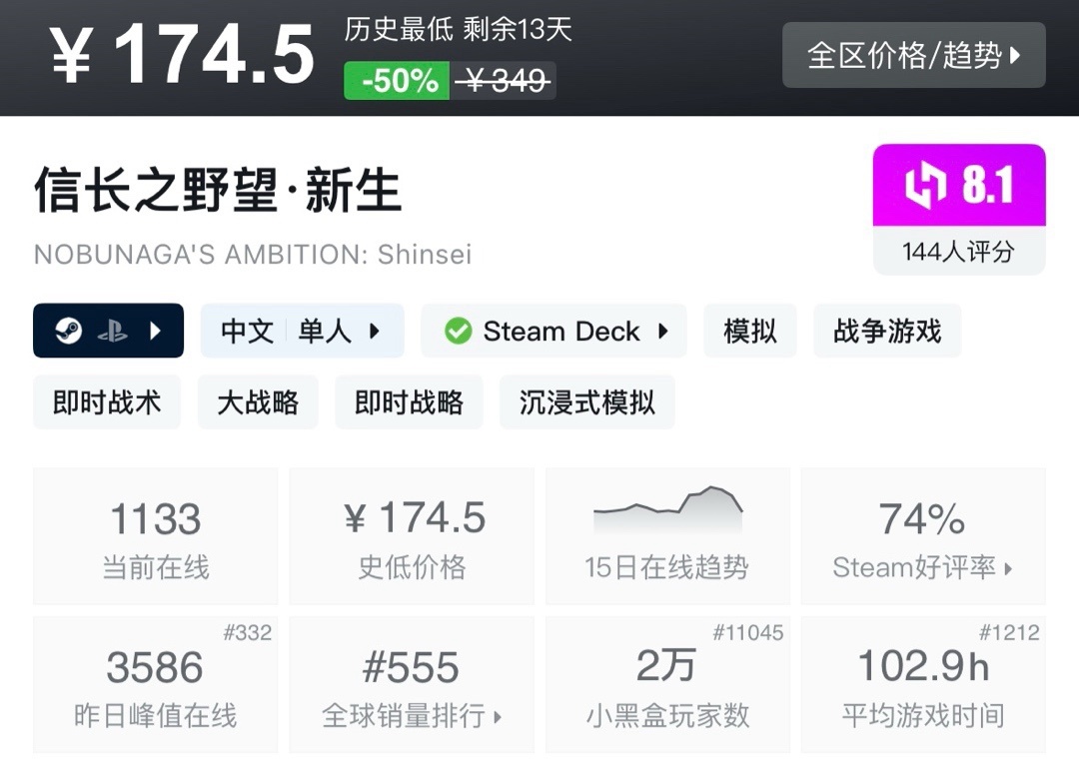Viewport: 1079px width, 768px height.
Task: Expand Steam Deck compatibility details arrow
Action: pos(663,332)
